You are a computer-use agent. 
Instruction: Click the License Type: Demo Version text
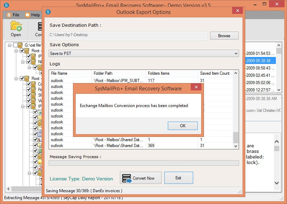pyautogui.click(x=81, y=179)
